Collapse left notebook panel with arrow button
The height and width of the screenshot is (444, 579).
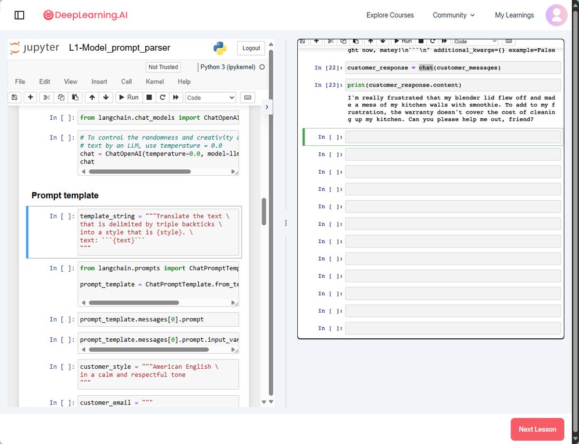267,107
